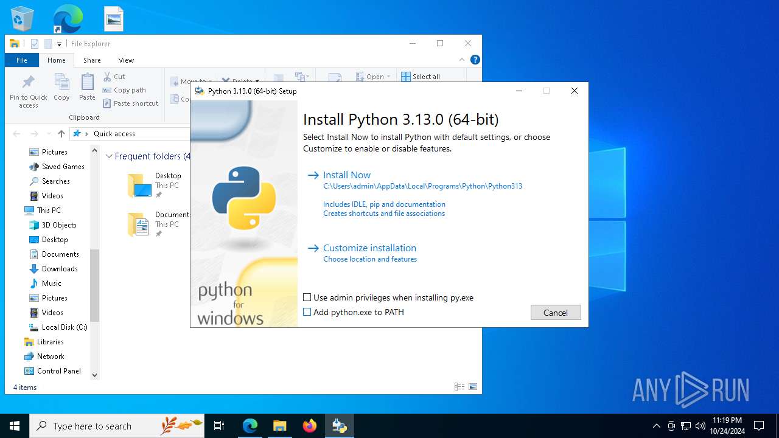Switch to Share ribbon tab
Image resolution: width=779 pixels, height=438 pixels.
pyautogui.click(x=92, y=60)
